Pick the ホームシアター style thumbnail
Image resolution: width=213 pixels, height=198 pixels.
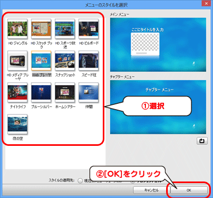pos(65,93)
